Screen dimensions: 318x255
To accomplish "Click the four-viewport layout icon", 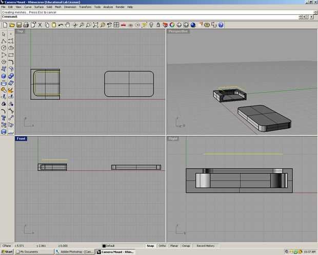I will 116,25.
